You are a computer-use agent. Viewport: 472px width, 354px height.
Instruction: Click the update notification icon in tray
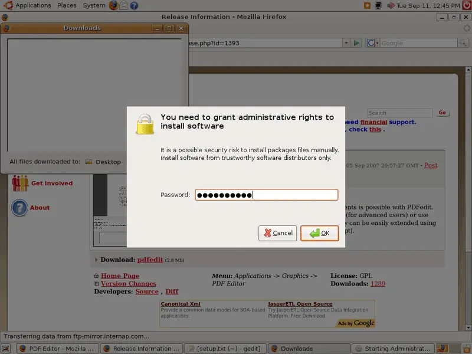click(367, 5)
